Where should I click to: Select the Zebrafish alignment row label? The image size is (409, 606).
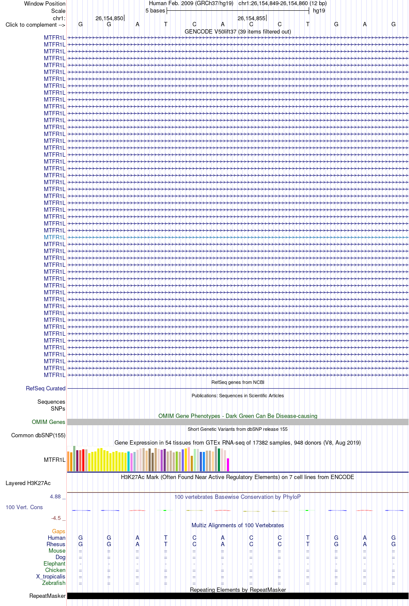54,583
